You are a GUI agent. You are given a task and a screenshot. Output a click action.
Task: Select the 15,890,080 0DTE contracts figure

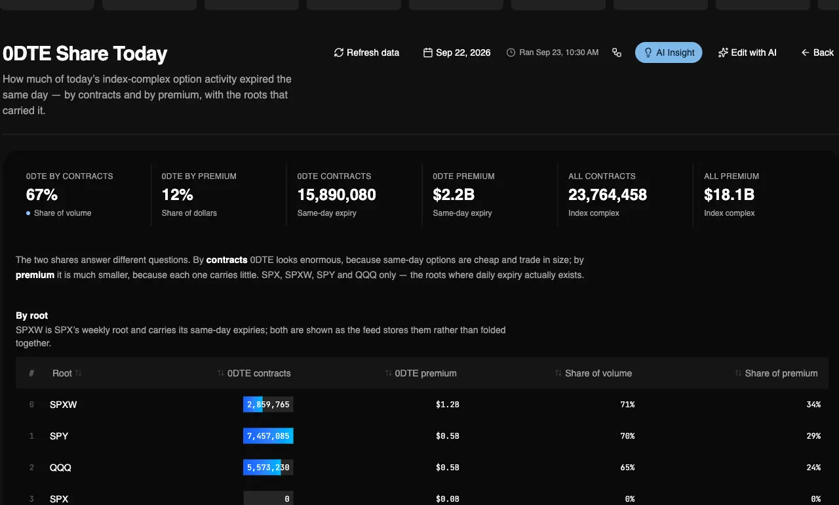click(x=337, y=195)
